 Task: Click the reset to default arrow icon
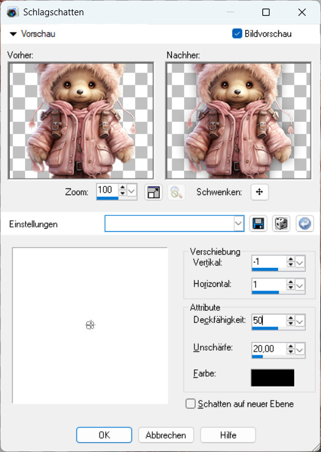(x=304, y=223)
